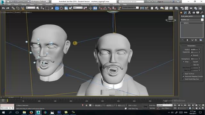The height and width of the screenshot is (115, 205).
Task: Click the Redo arrow in main toolbar
Action: pos(8,8)
